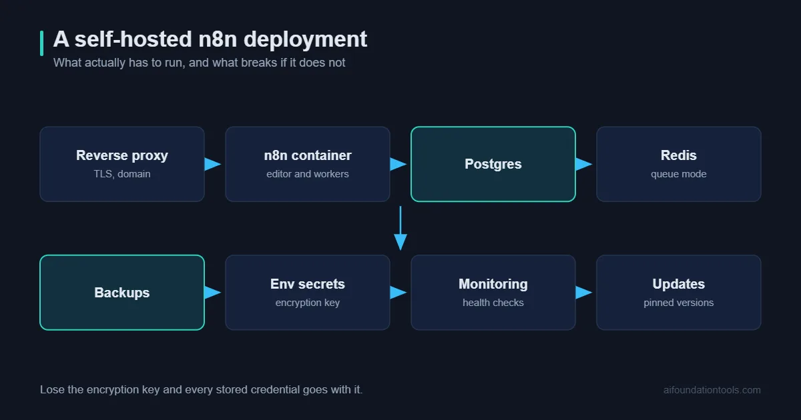Click the Monitoring box

tap(493, 293)
